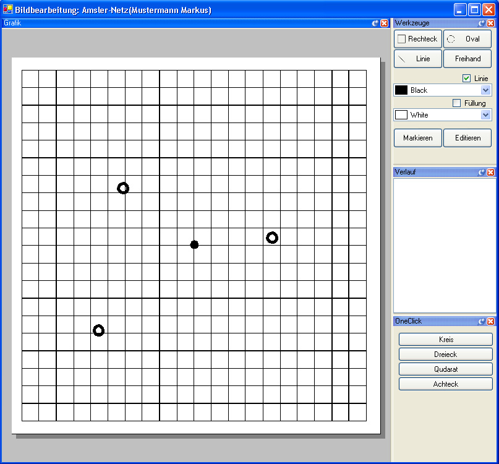Click the Grafik panel title
Image resolution: width=499 pixels, height=464 pixels.
[12, 23]
